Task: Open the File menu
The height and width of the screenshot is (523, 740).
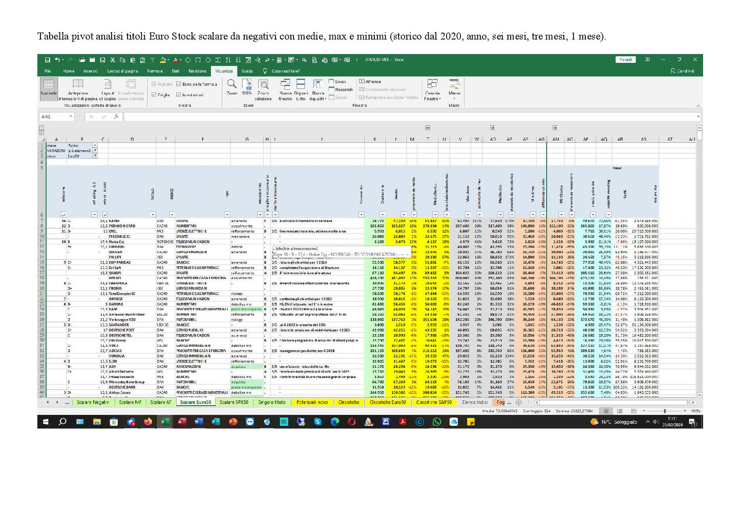Action: click(48, 71)
